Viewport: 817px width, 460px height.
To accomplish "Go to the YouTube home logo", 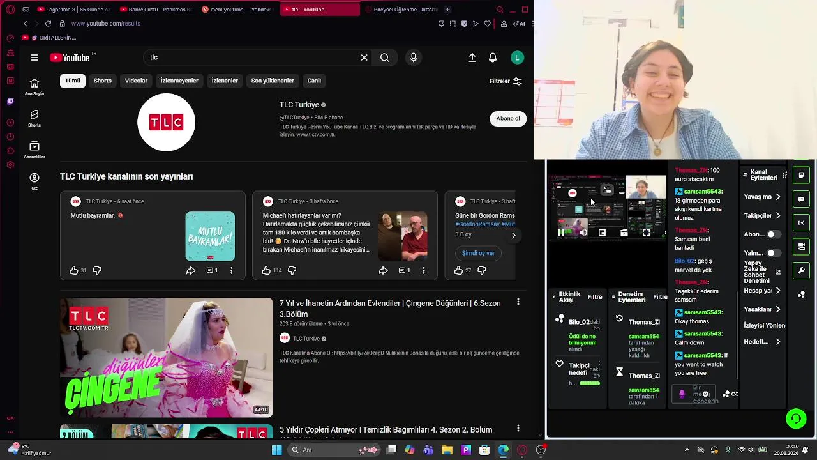I will [x=70, y=57].
